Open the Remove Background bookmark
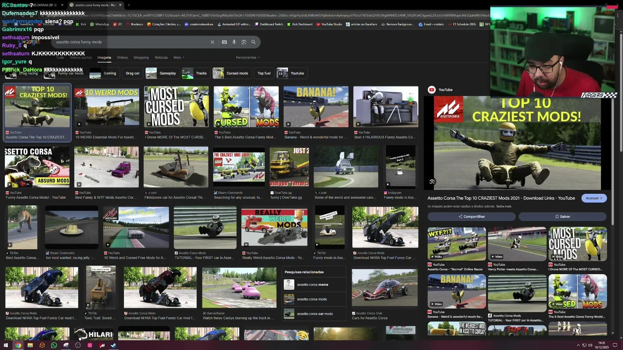Screen dimensions: 623x350 pos(397,24)
